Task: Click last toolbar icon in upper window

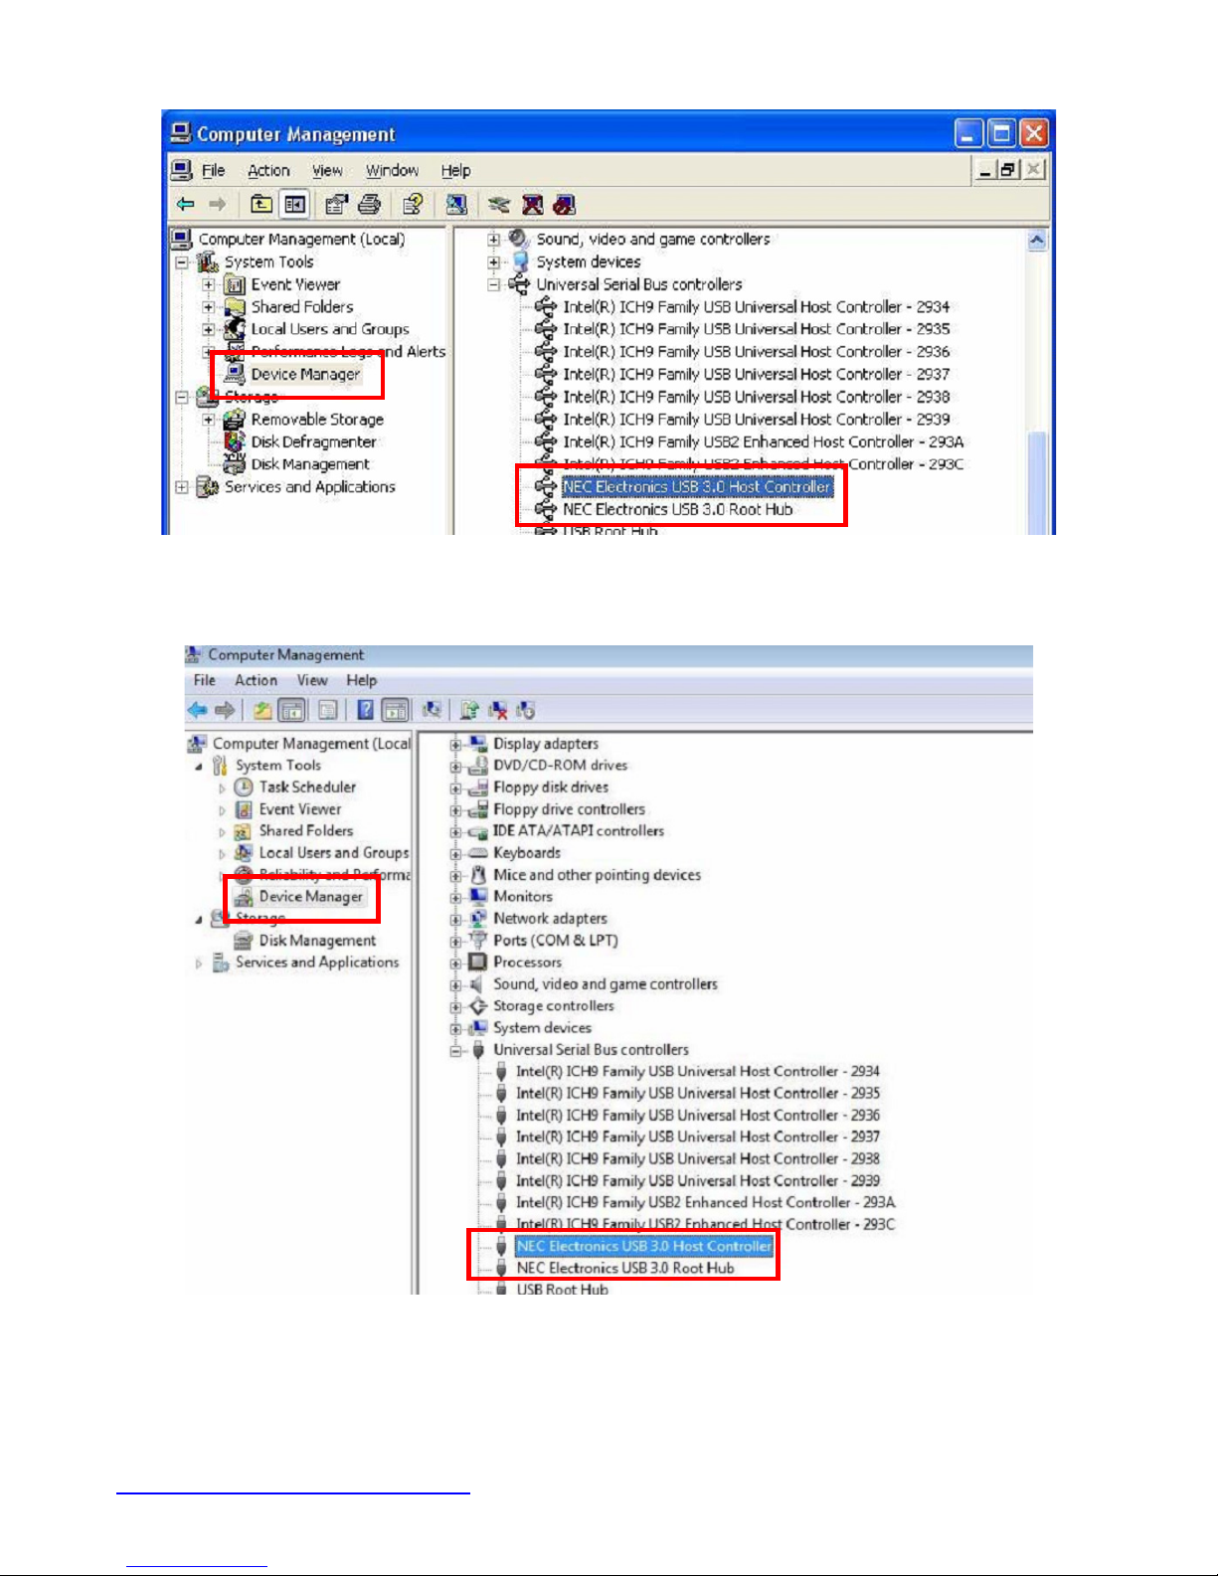Action: 565,205
